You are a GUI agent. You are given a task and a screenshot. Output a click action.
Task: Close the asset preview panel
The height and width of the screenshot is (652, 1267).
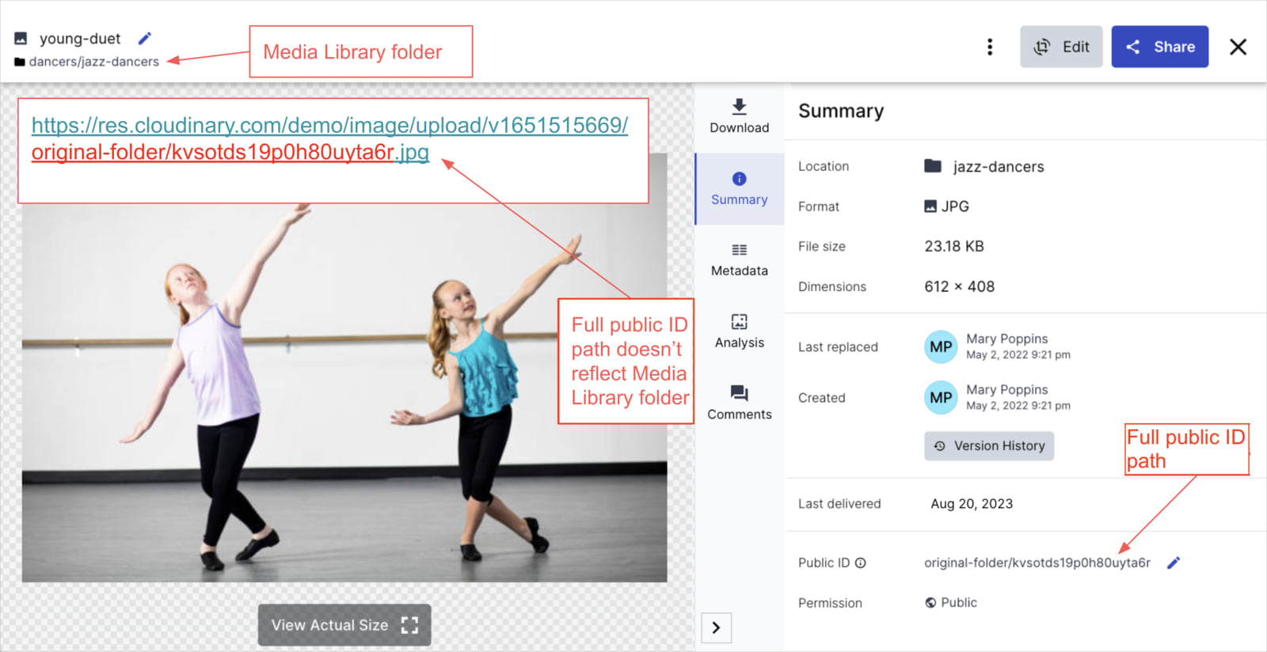[x=1238, y=47]
